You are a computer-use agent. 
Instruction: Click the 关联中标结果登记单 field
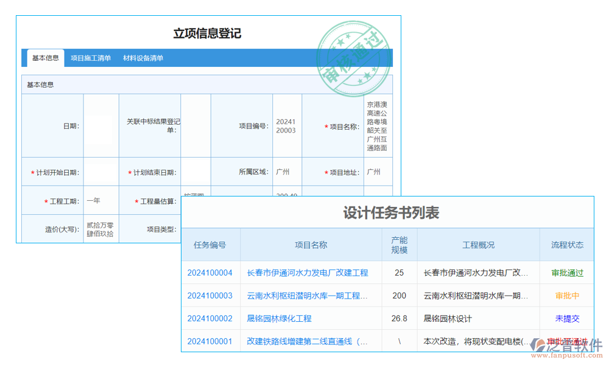(195, 125)
